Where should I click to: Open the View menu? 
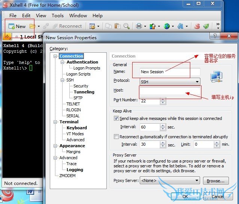point(41,15)
